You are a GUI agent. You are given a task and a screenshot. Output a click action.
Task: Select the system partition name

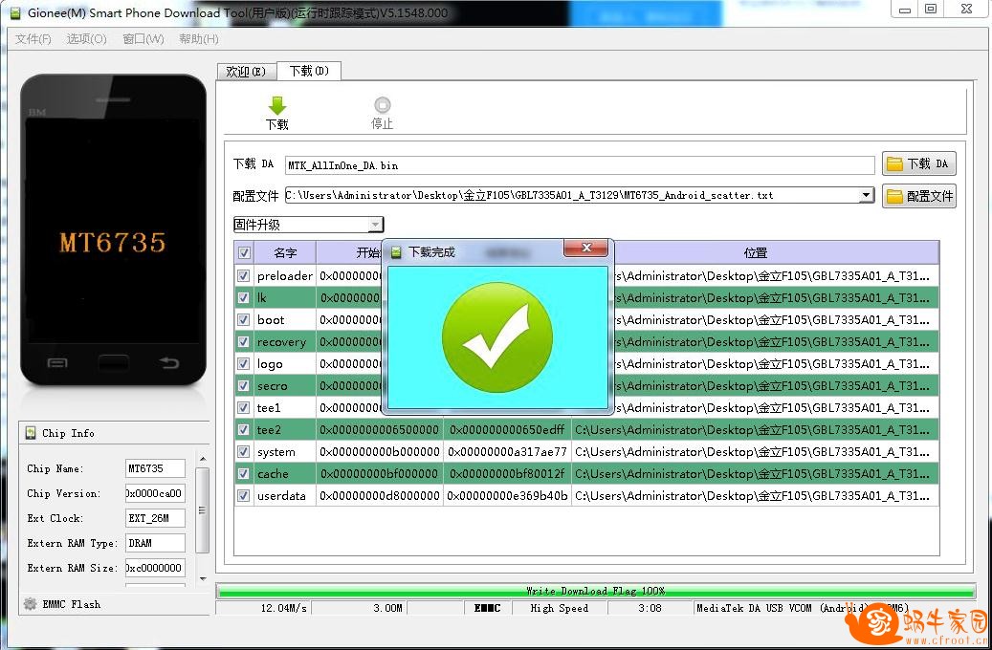click(276, 452)
